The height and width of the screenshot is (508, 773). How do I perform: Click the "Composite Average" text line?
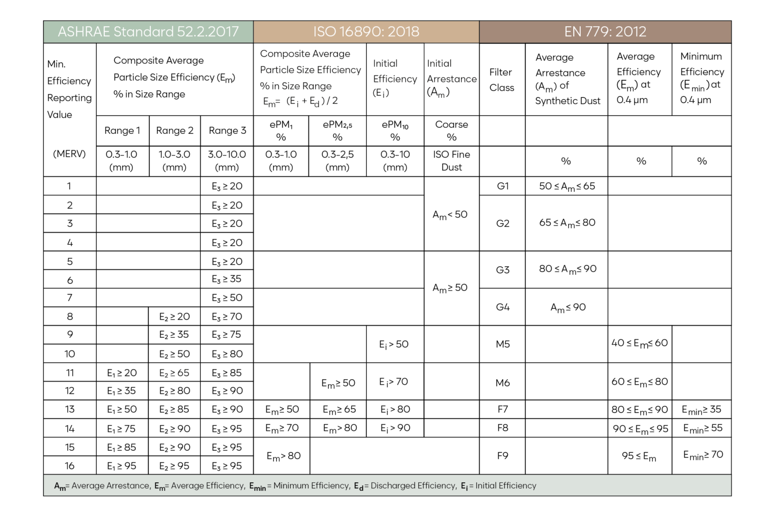pos(305,54)
